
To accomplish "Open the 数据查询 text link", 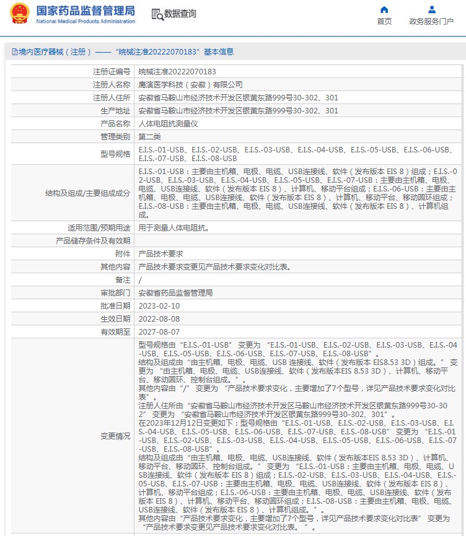I will [x=180, y=14].
